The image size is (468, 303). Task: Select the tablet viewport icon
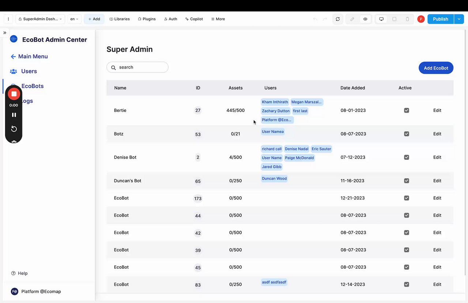coord(394,19)
